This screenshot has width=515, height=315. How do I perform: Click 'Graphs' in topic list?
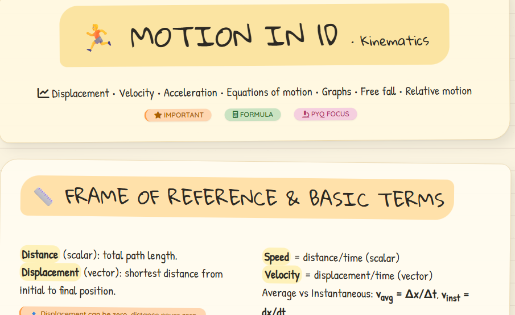[x=336, y=92]
